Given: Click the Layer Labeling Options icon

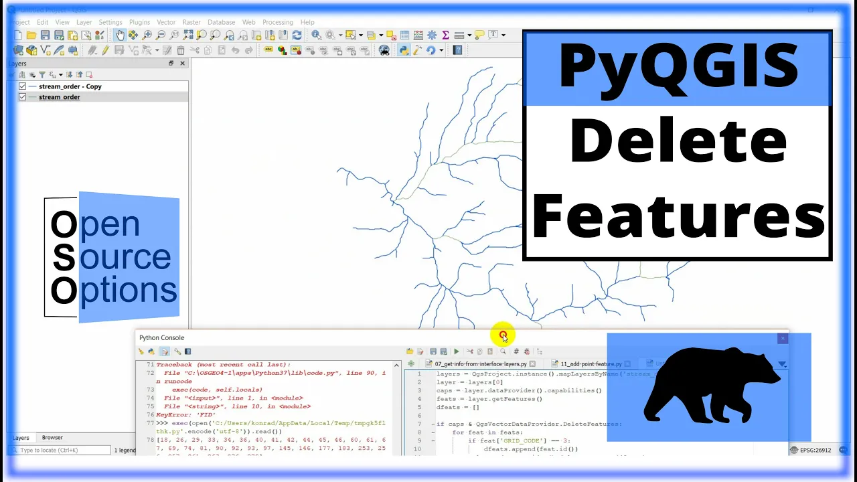Looking at the screenshot, I should click(268, 49).
